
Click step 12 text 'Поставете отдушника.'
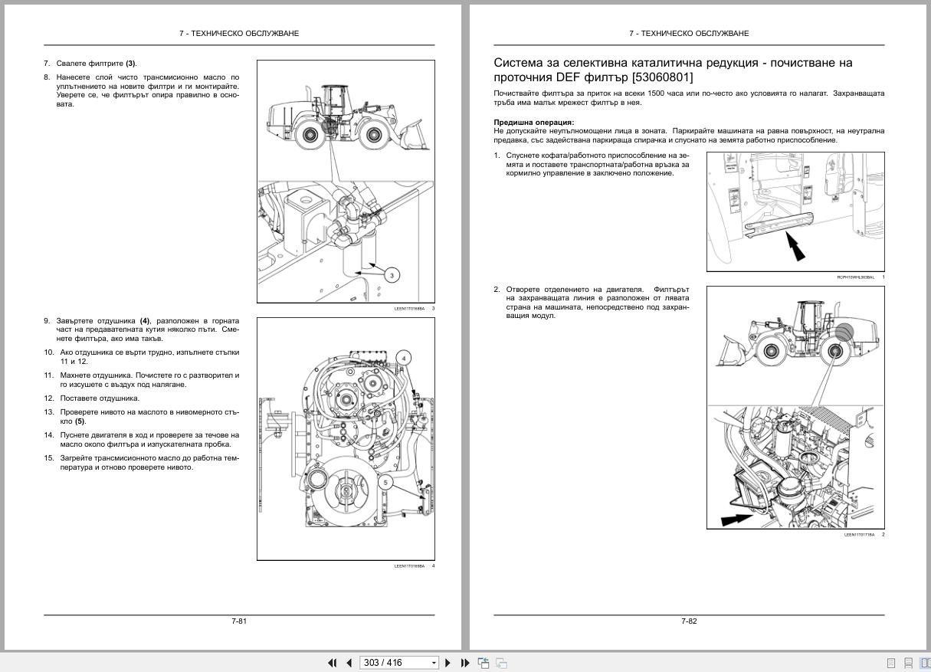100,398
